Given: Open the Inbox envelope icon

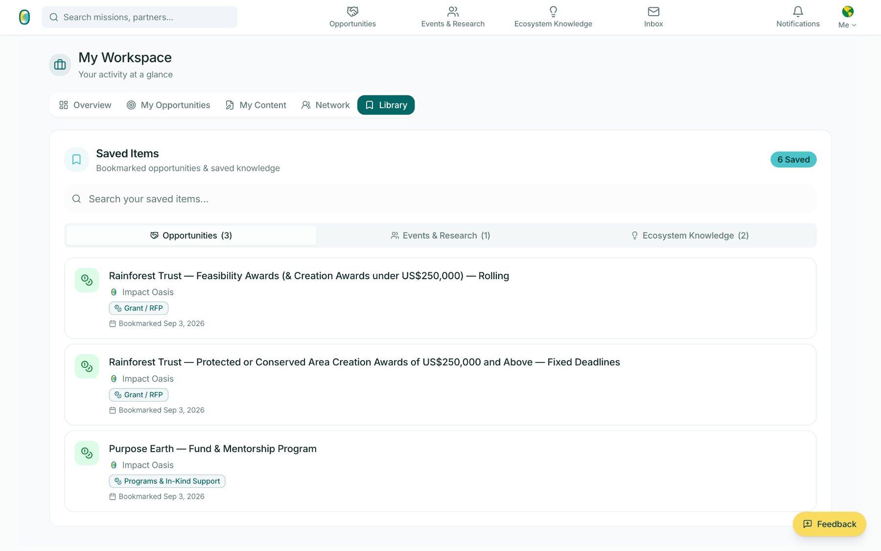Looking at the screenshot, I should point(653,11).
